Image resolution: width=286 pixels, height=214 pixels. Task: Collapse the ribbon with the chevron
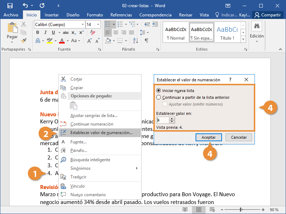280,49
